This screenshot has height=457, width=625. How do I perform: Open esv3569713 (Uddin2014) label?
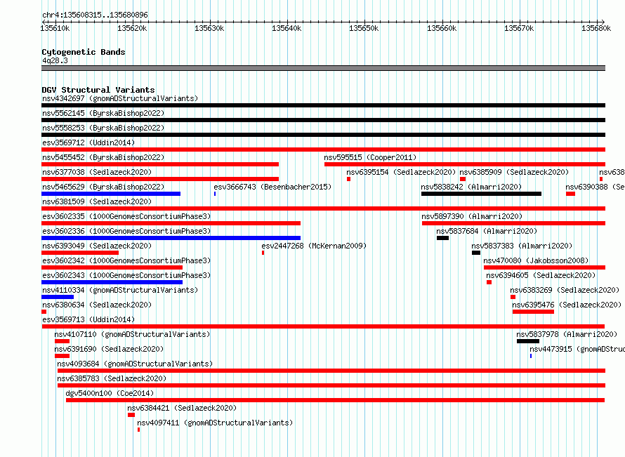click(88, 319)
